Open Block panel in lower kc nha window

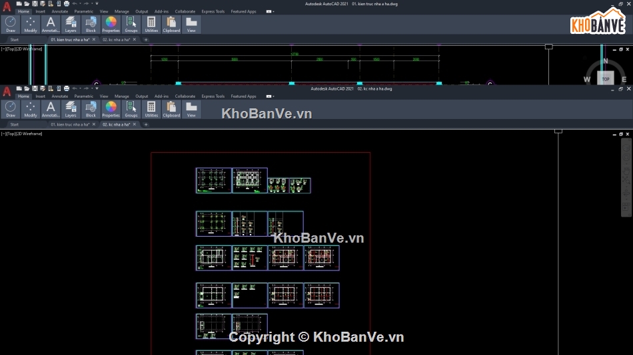(91, 109)
